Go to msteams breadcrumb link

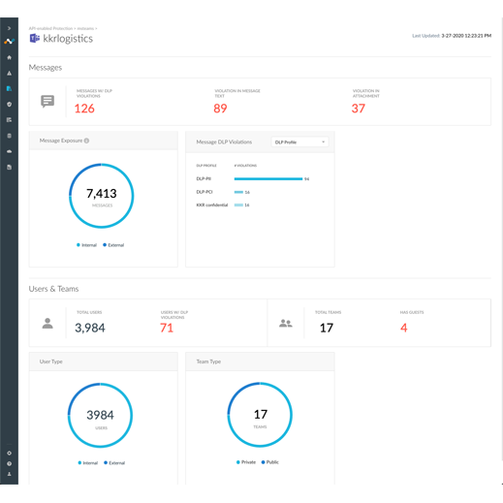coord(85,28)
